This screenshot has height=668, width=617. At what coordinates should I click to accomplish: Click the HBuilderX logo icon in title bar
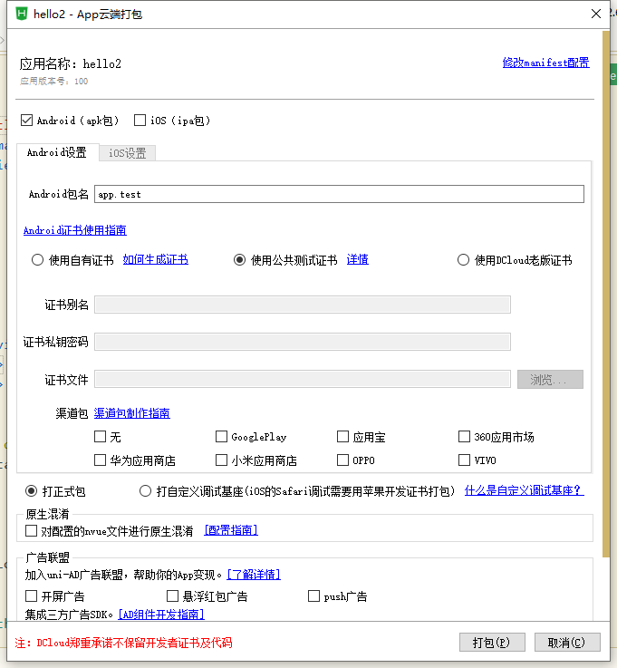[x=21, y=14]
